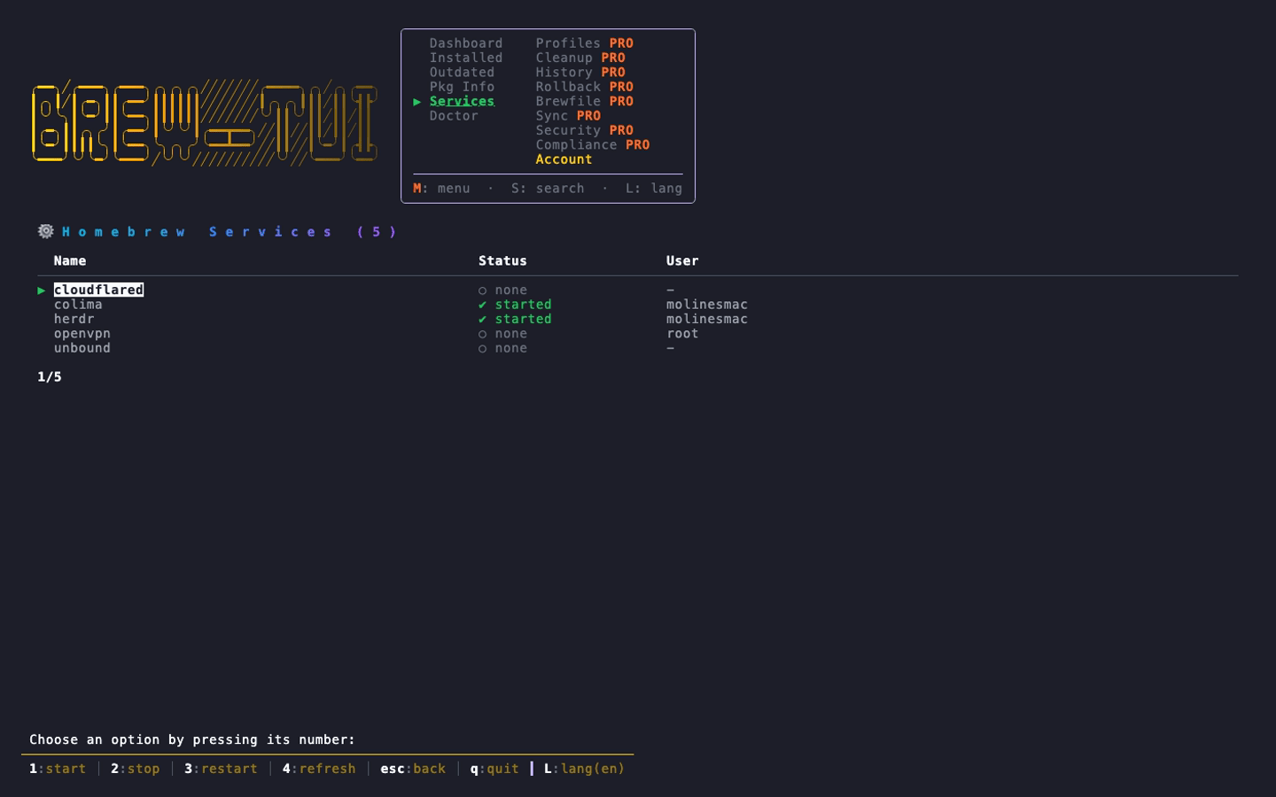This screenshot has width=1276, height=797.
Task: Open the Rollback PRO entry
Action: coord(585,87)
